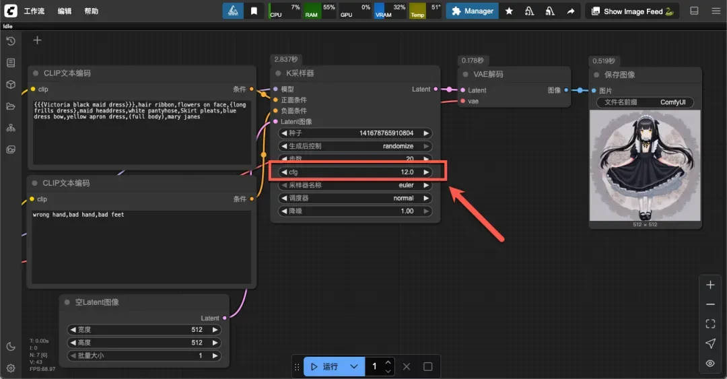Open the Manager panel
This screenshot has height=379, width=727.
tap(472, 11)
